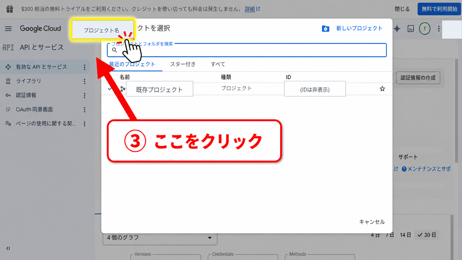Click the 名前 column header
Screen dimensions: 462x260
click(125, 77)
